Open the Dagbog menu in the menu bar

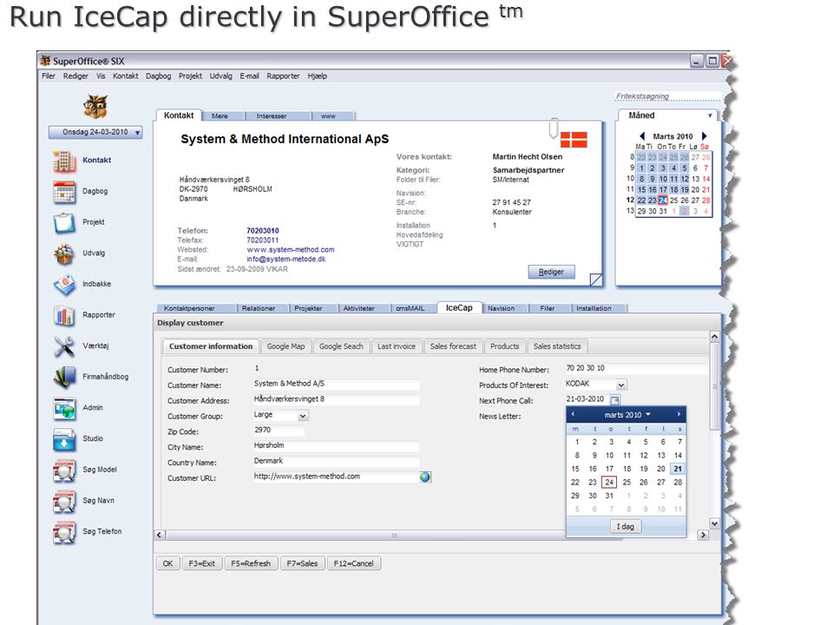(x=158, y=76)
